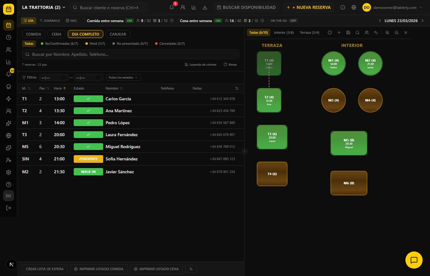Click the floor plan search magnifier icon

coord(358,33)
